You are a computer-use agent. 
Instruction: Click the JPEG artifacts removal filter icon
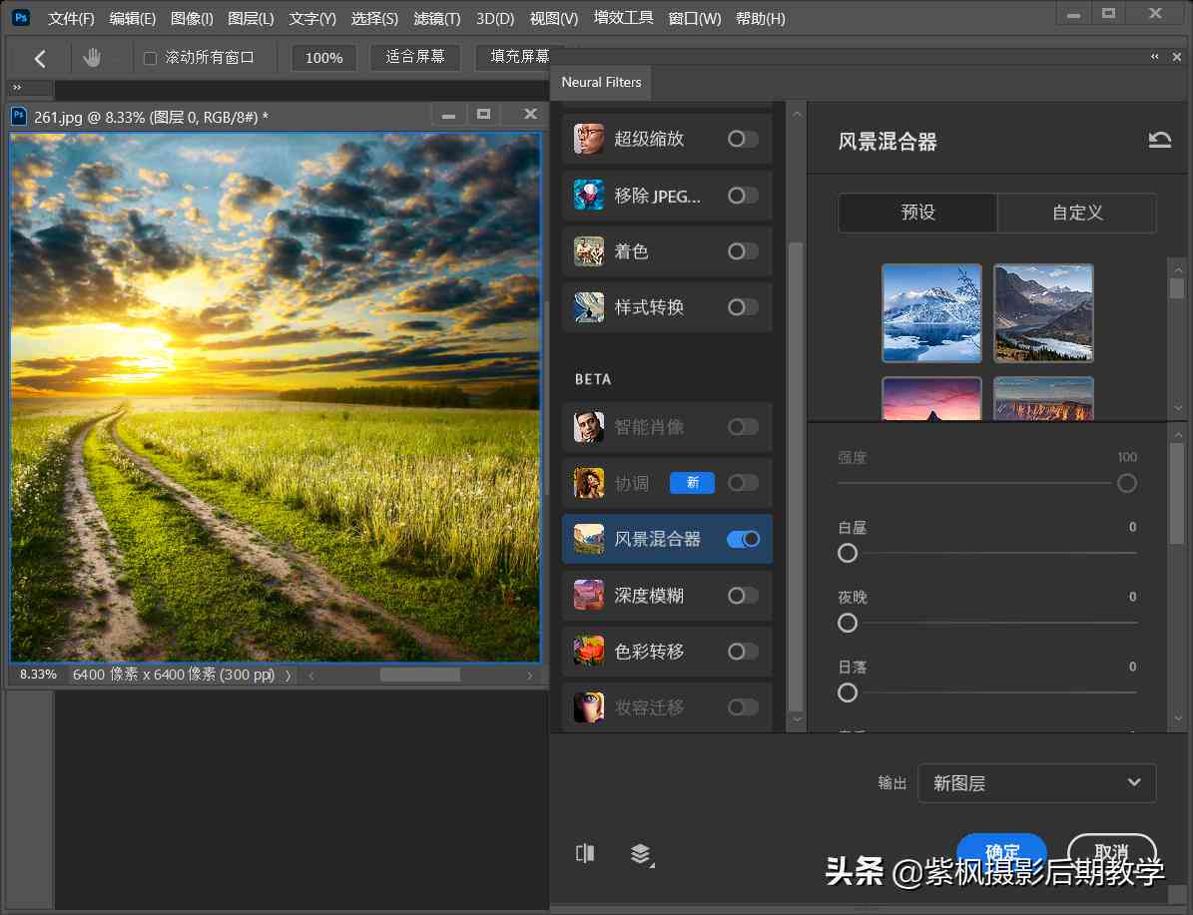pyautogui.click(x=588, y=196)
